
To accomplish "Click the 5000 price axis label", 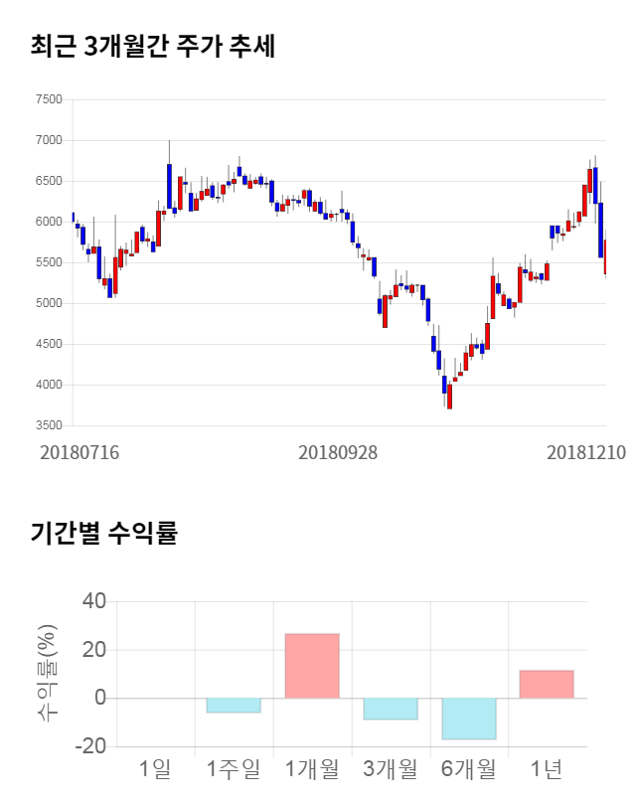I will tap(48, 303).
